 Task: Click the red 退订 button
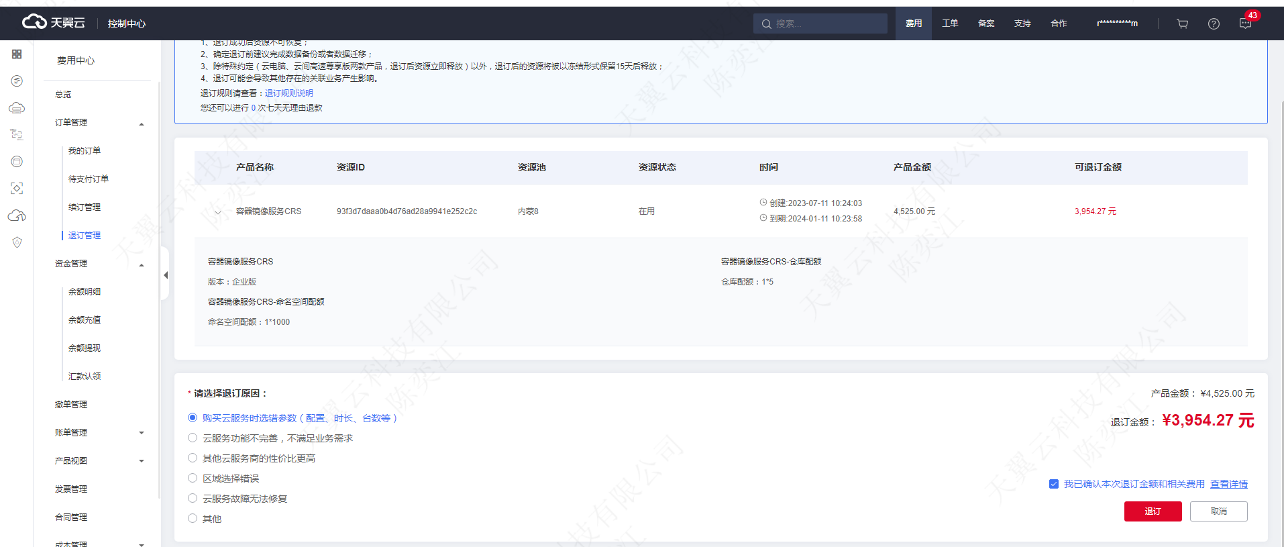1153,511
